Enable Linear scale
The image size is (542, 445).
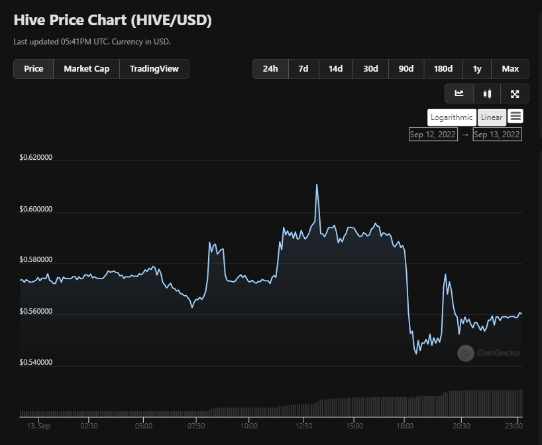(x=492, y=117)
